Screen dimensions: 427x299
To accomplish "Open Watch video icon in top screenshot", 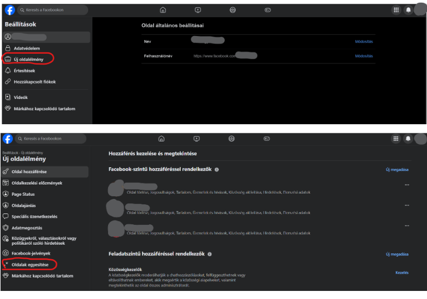I will (x=198, y=10).
